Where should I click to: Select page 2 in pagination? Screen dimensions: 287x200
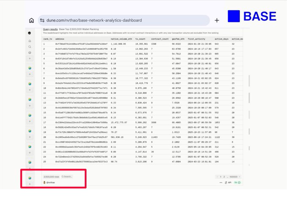click(224, 177)
